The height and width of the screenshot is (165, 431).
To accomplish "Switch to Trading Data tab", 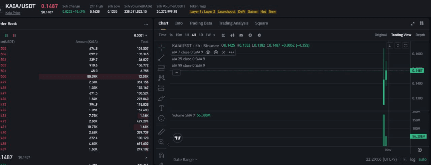I will click(201, 23).
